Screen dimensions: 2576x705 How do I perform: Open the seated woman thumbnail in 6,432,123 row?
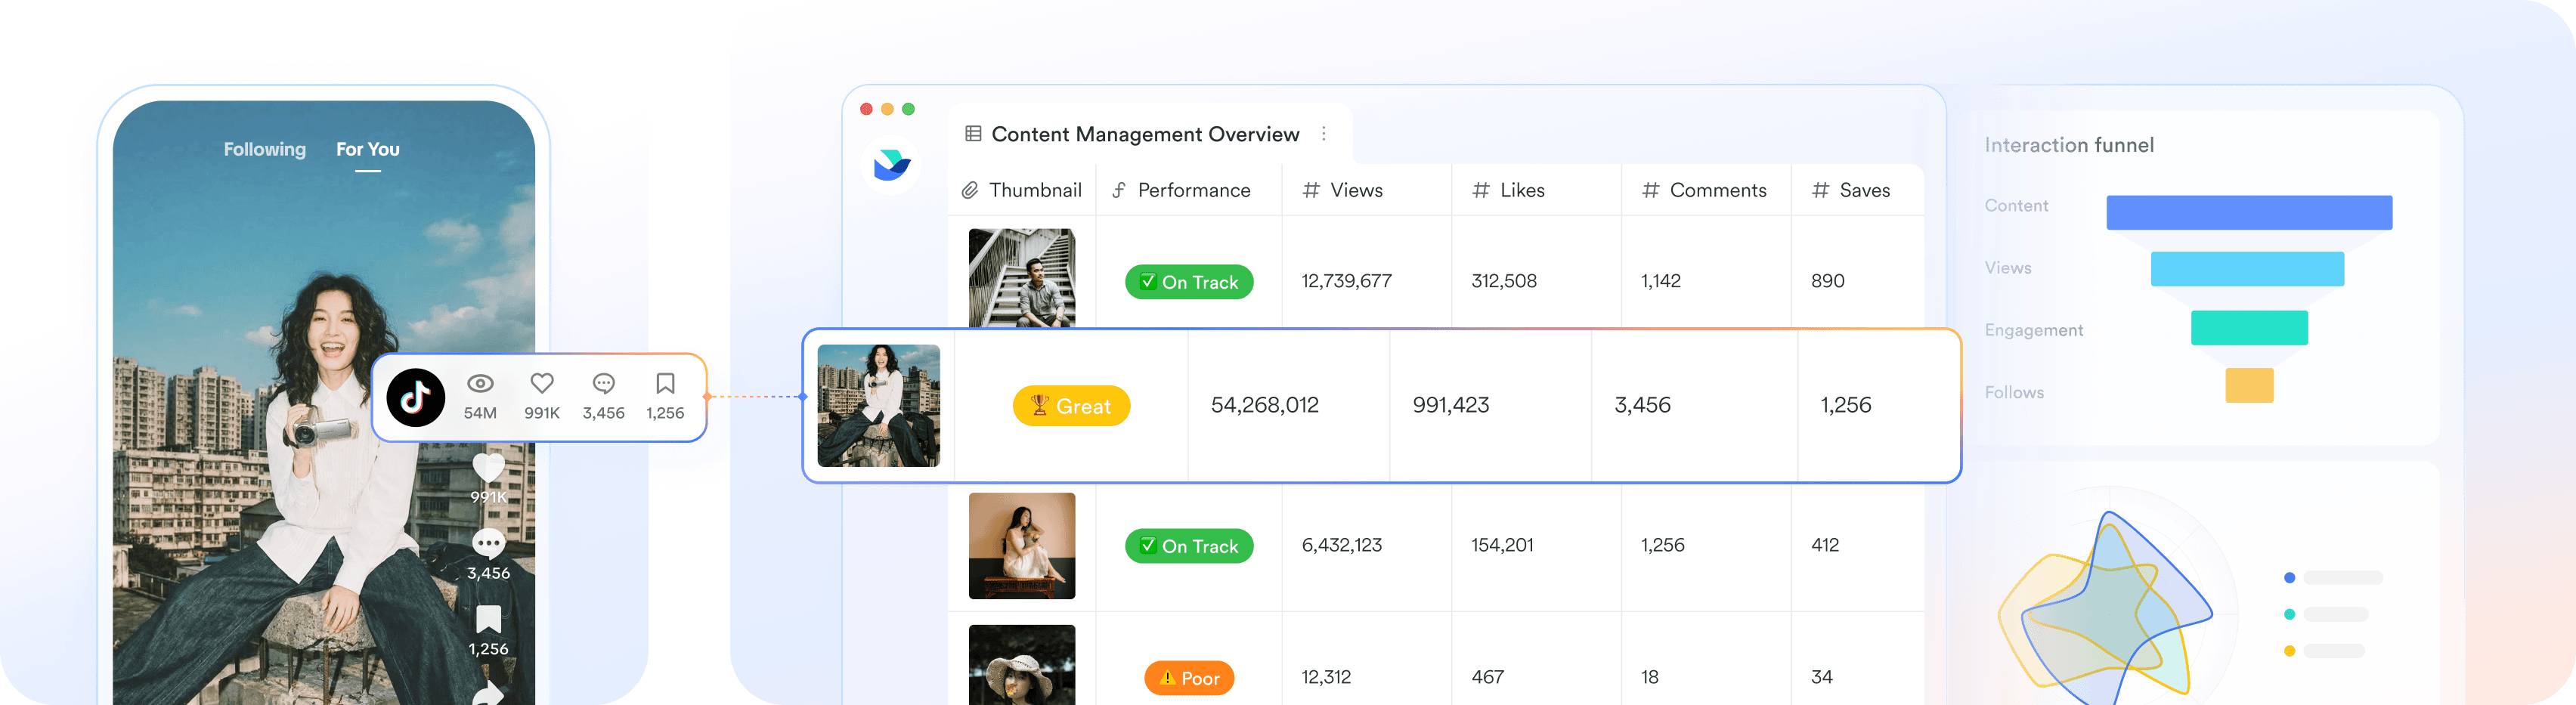[1022, 546]
